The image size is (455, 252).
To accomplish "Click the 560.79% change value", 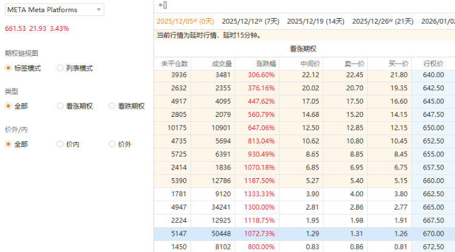I will [261, 114].
